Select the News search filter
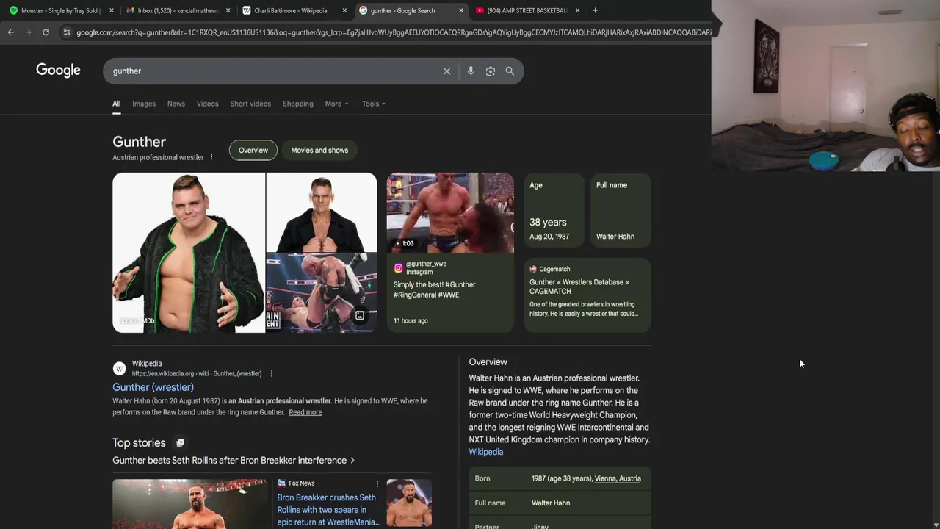The image size is (940, 529). [x=176, y=104]
